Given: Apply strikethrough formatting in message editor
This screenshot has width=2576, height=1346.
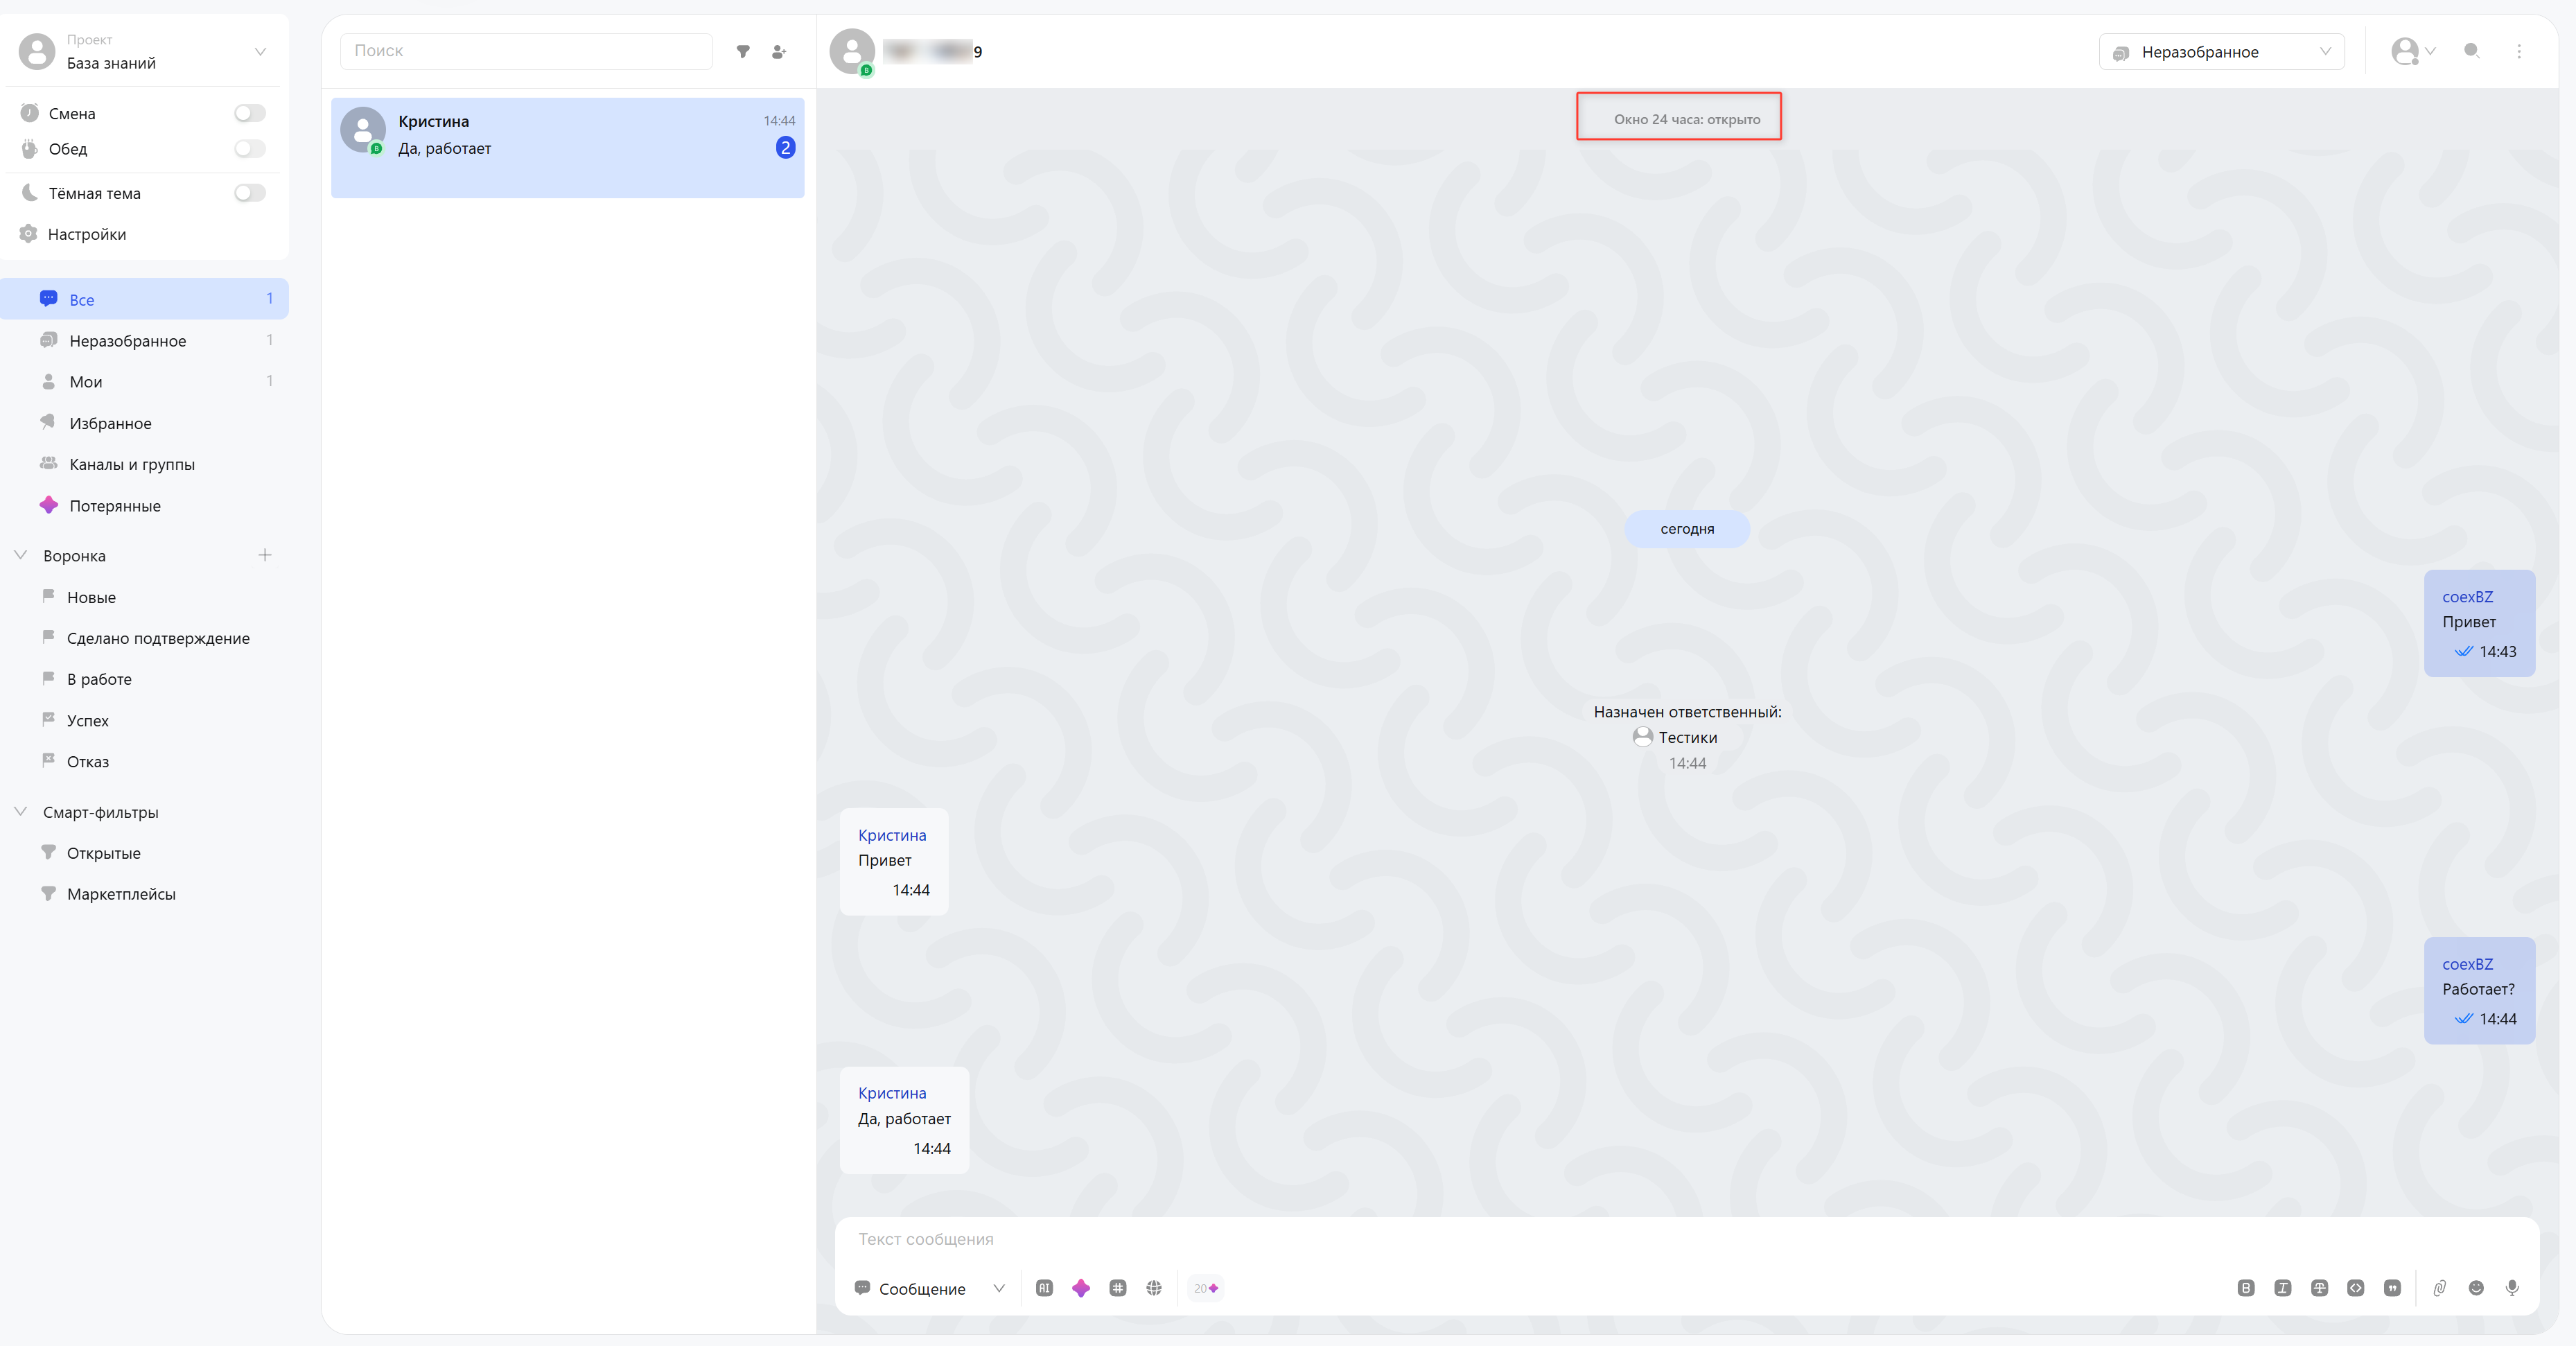Looking at the screenshot, I should (x=2319, y=1288).
